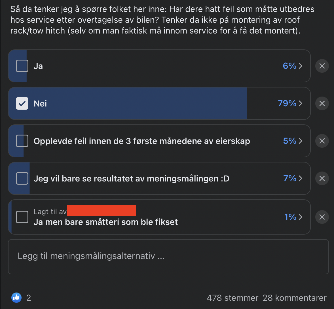
Task: Click the blue thumbs-up like icon
Action: tap(16, 297)
